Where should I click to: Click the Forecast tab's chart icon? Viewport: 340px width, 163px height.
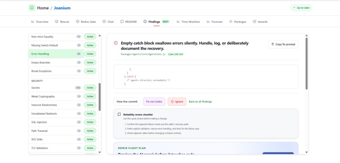pos(208,22)
